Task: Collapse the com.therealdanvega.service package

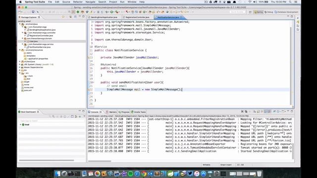Action: click(23, 44)
